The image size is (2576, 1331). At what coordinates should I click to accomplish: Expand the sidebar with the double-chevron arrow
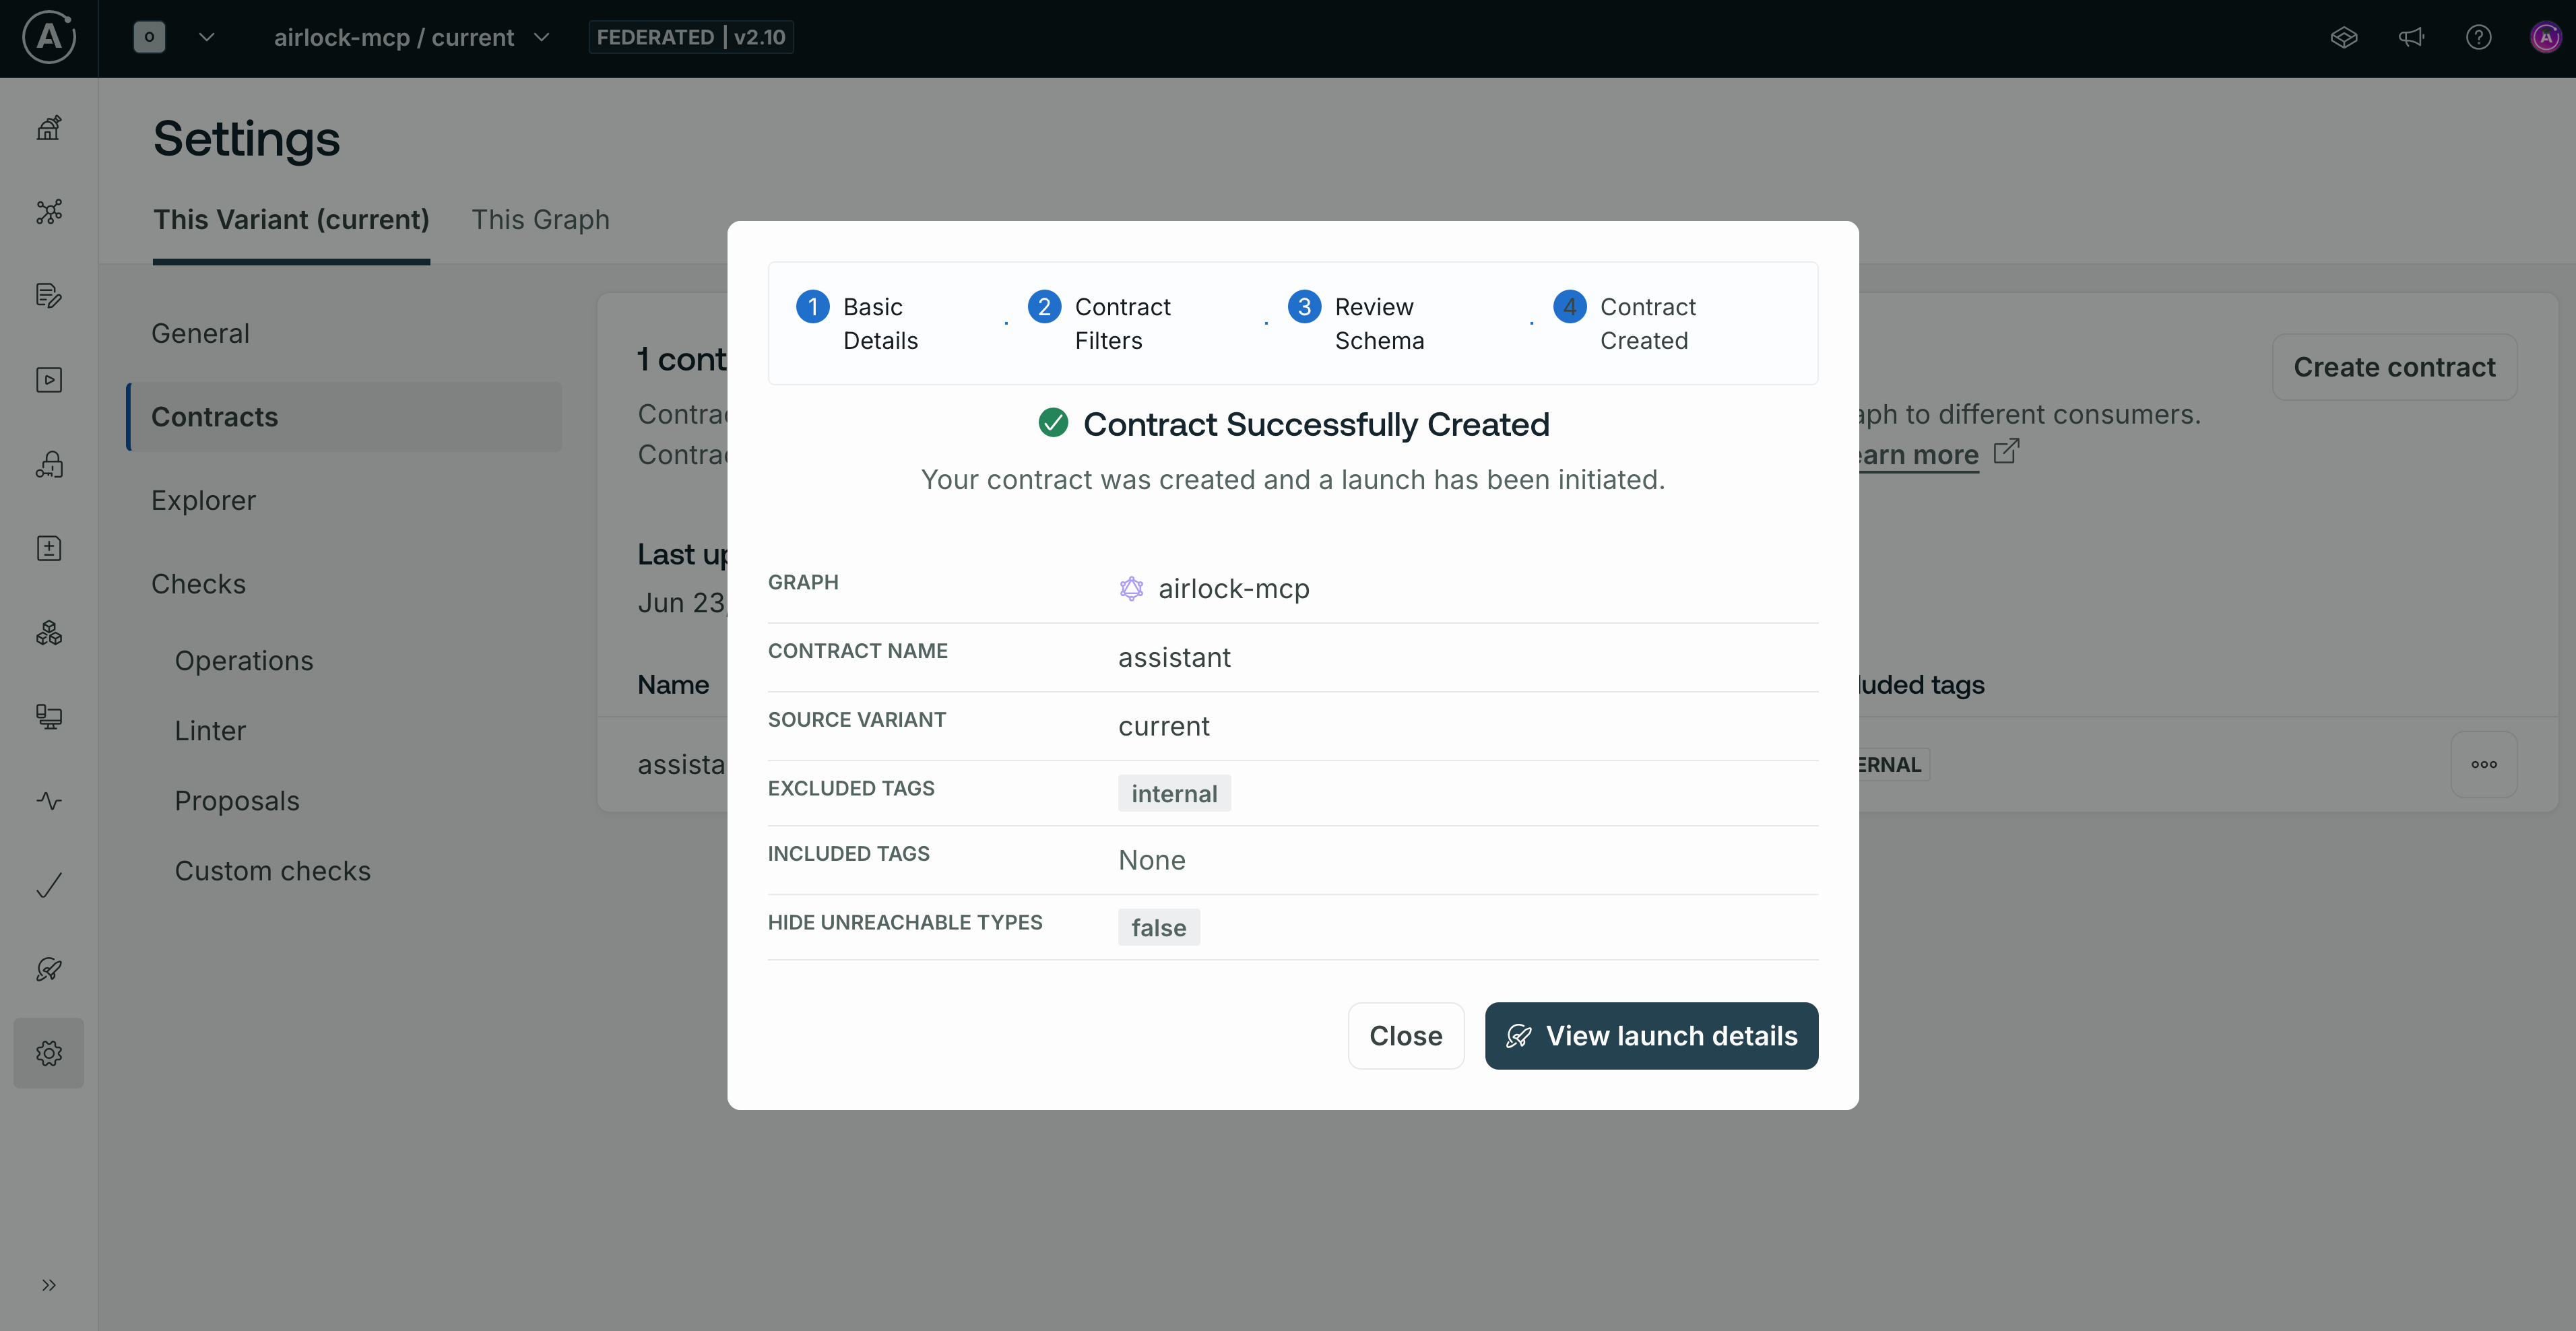pyautogui.click(x=49, y=1286)
